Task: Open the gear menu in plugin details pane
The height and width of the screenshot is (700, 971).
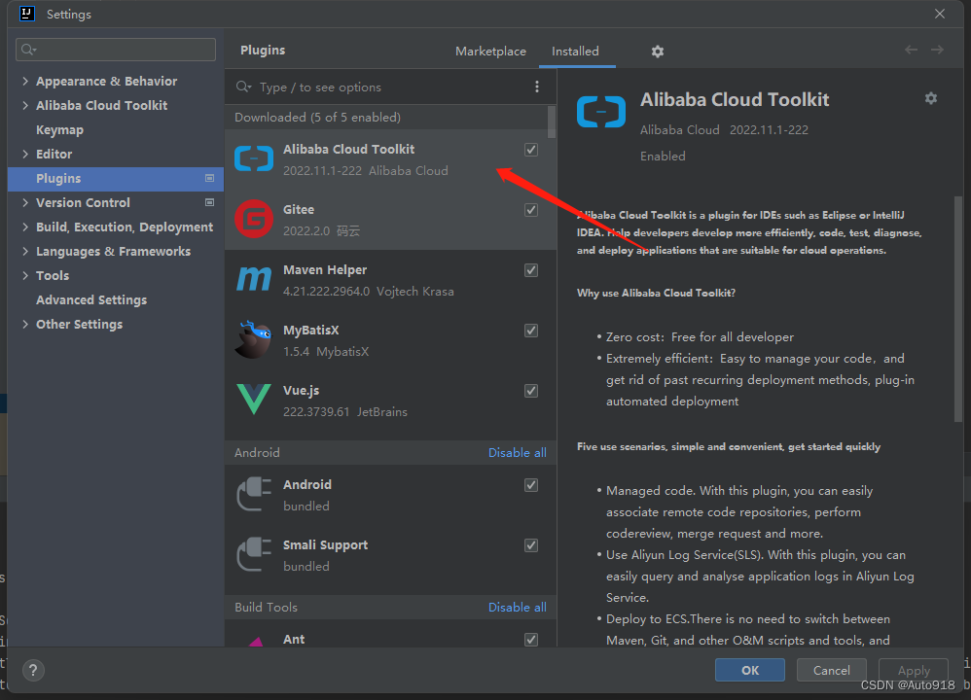Action: (930, 97)
